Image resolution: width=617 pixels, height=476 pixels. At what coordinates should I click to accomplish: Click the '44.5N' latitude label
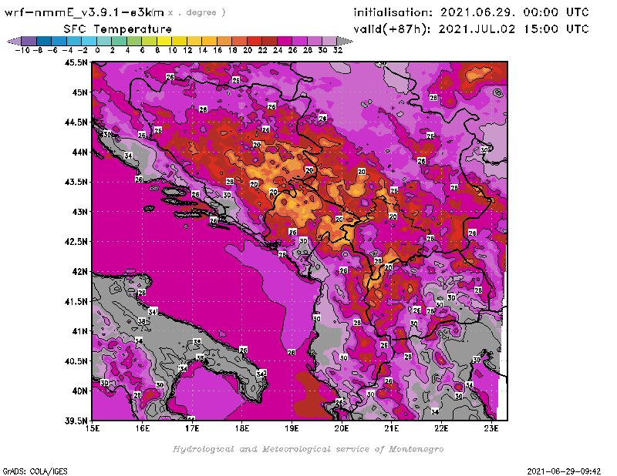(76, 122)
